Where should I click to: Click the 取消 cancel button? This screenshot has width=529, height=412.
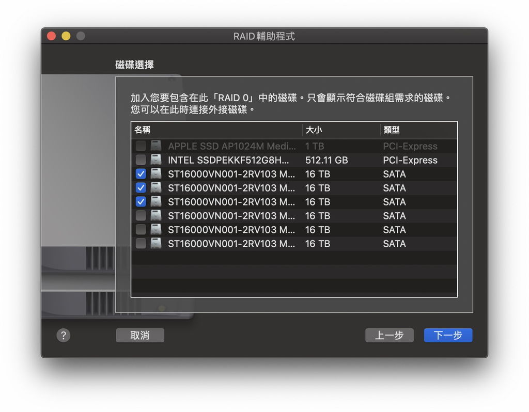tap(140, 335)
